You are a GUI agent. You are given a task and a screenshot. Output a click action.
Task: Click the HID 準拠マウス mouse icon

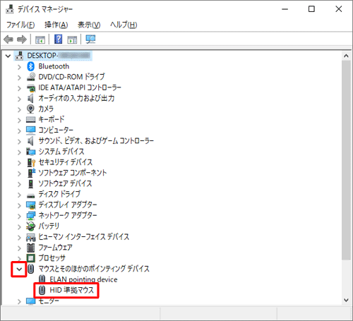[42, 290]
